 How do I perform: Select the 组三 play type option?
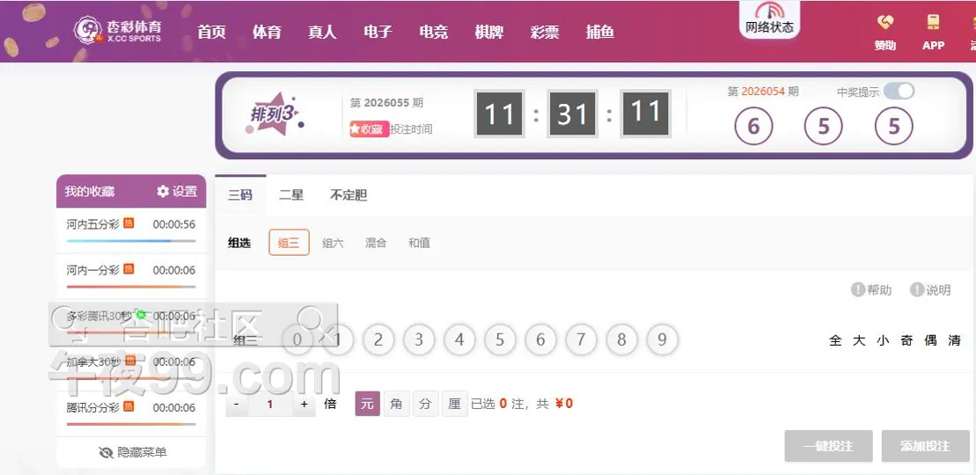(x=289, y=243)
